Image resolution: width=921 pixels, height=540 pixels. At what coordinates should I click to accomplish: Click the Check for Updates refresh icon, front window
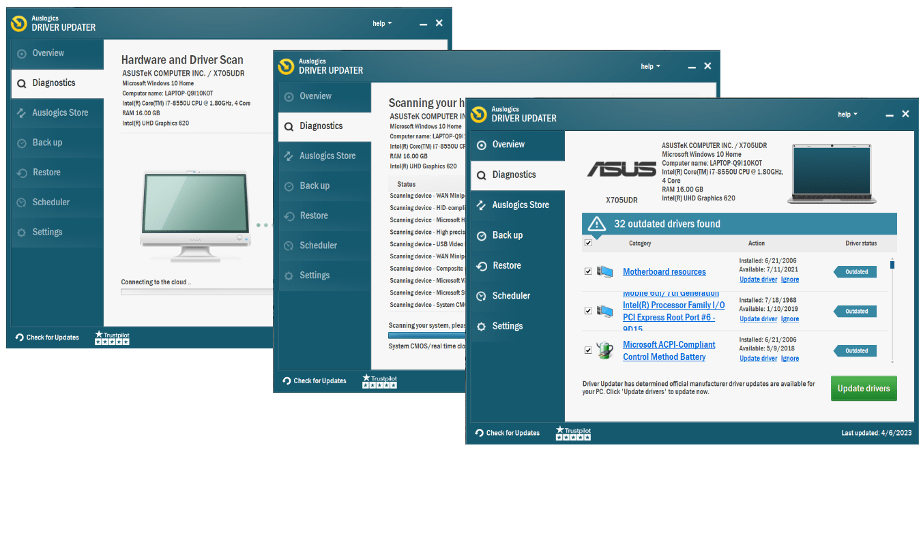pos(479,433)
